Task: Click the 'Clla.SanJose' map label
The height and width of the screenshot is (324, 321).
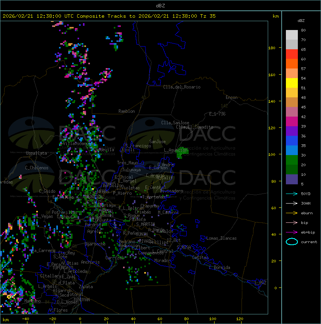Action: tap(175, 123)
